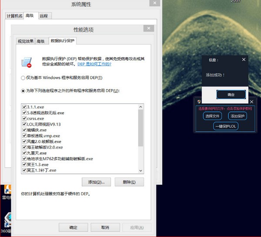Select DEP for all programs except listed
The width and height of the screenshot is (261, 237).
pyautogui.click(x=23, y=90)
